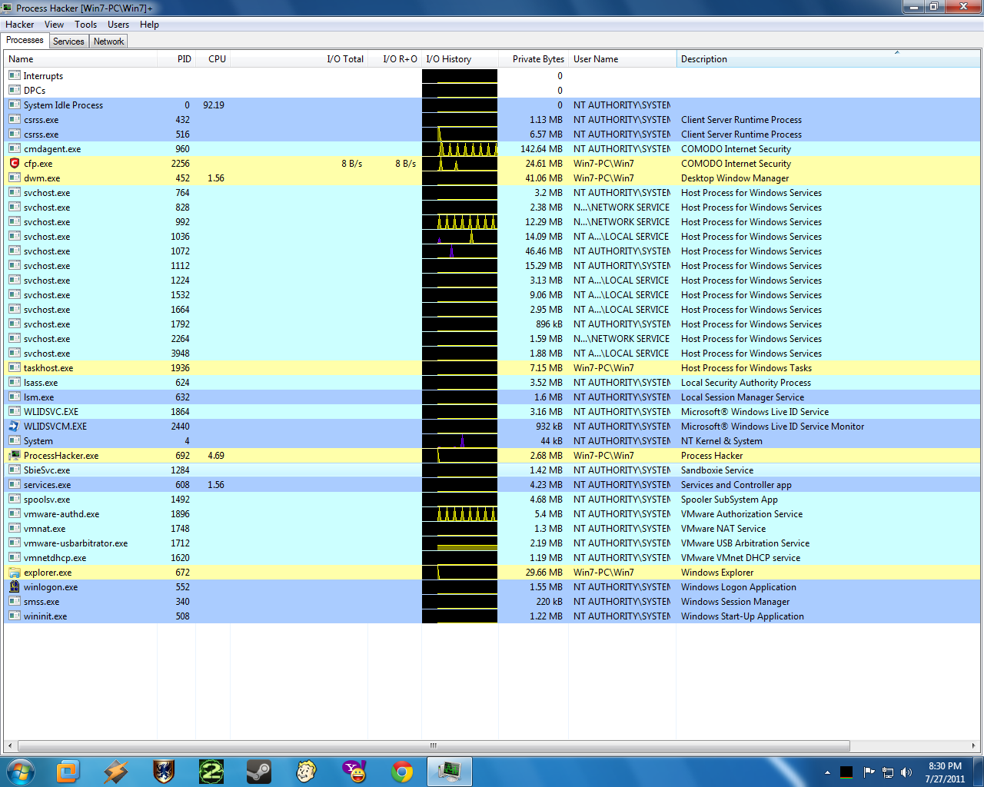Open the taskbar clock showing 8:30 PM
The height and width of the screenshot is (787, 984).
(945, 772)
